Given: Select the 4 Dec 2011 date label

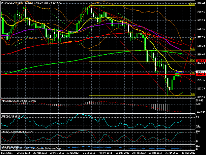Looking at the screenshot, I should 6,153.
